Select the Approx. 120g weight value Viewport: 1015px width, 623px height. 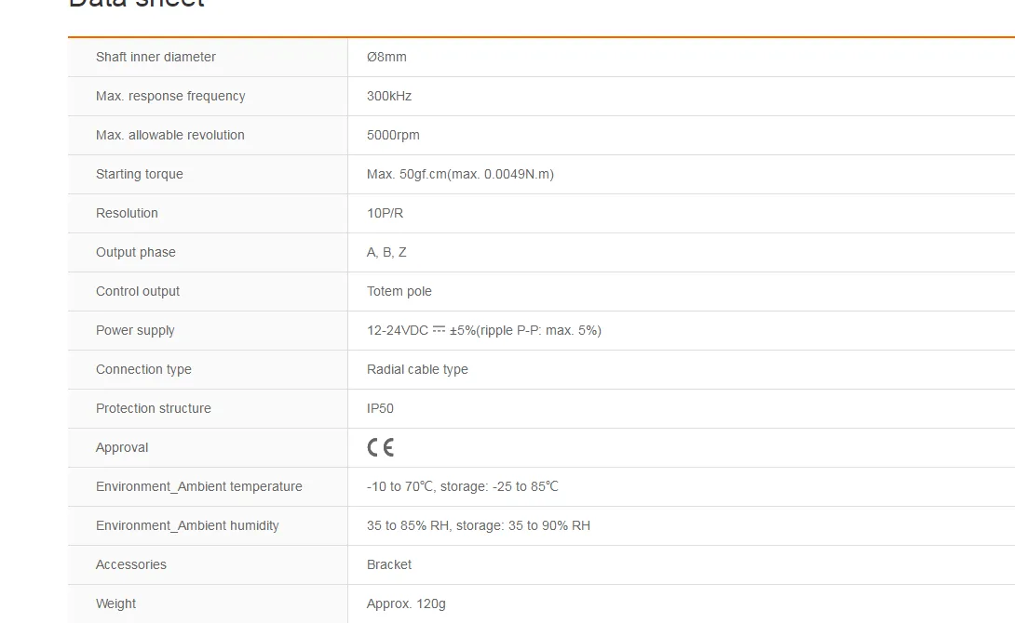pos(406,603)
